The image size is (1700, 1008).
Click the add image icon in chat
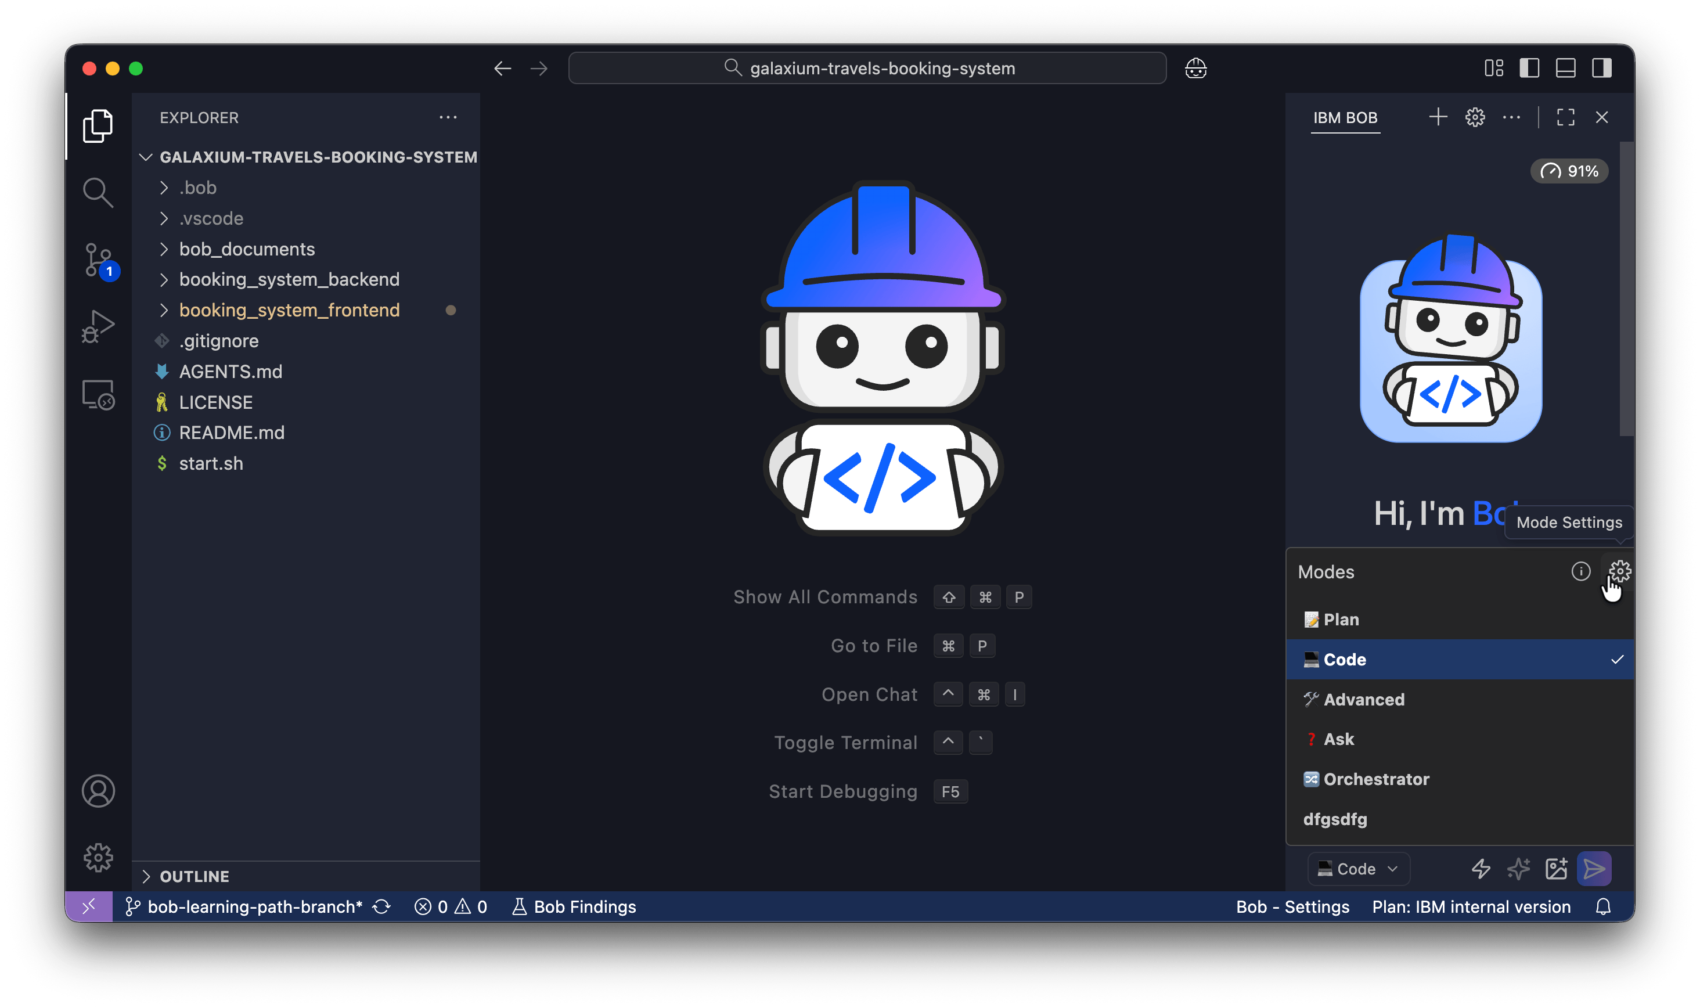[1556, 868]
